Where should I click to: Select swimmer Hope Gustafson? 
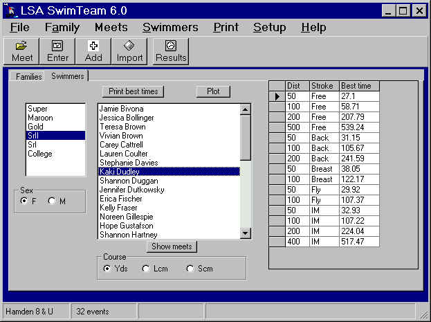pyautogui.click(x=169, y=226)
